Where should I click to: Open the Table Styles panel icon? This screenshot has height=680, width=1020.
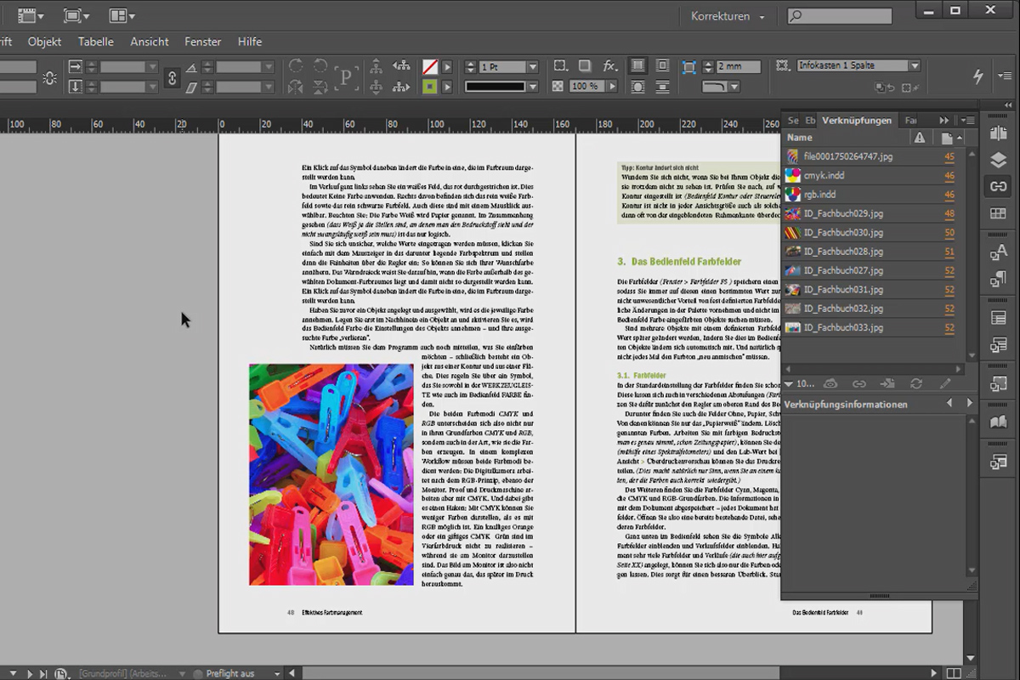998,345
